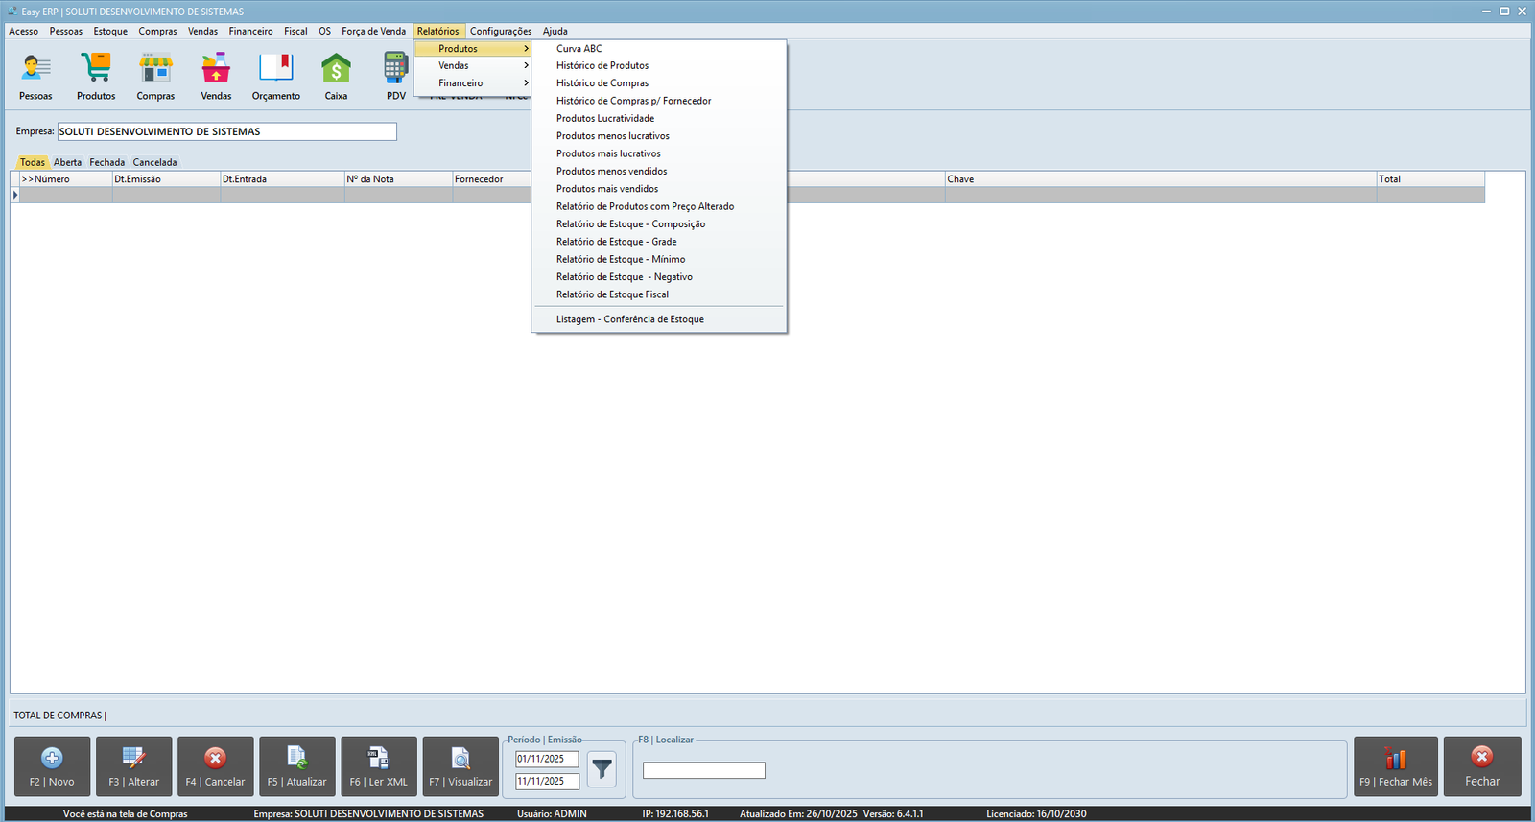Image resolution: width=1535 pixels, height=822 pixels.
Task: Apply the period funnel filter button
Action: pyautogui.click(x=602, y=769)
